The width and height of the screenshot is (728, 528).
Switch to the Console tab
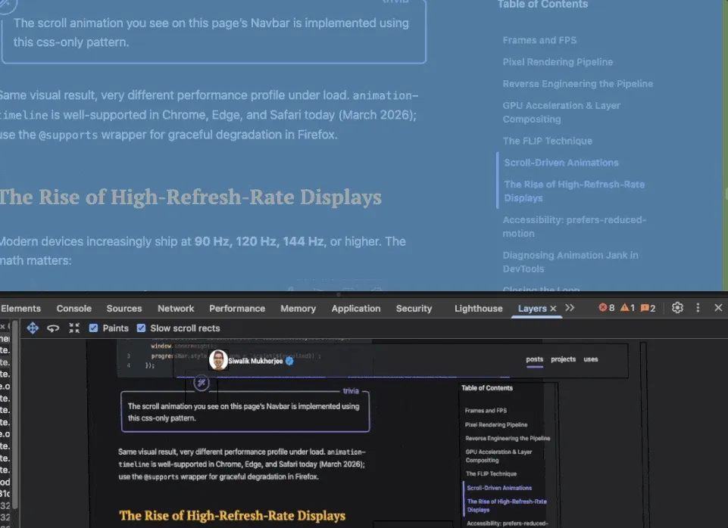pyautogui.click(x=73, y=308)
